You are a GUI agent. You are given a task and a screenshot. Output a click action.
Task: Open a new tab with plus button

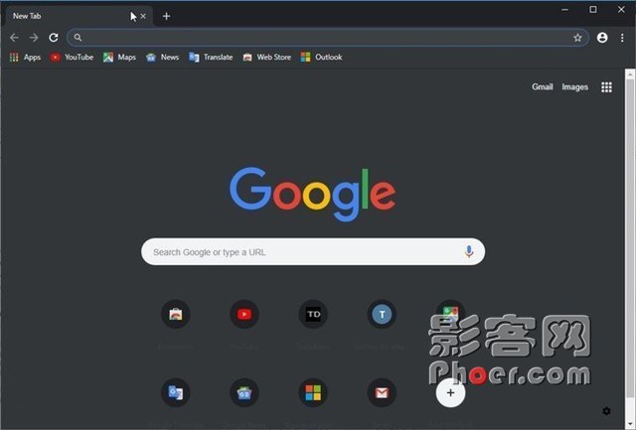point(166,16)
